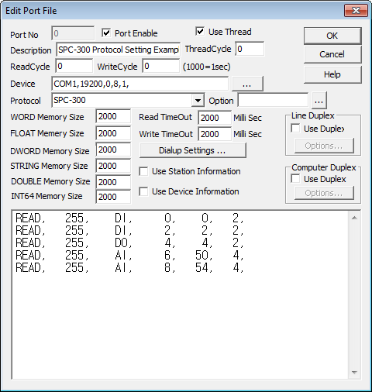Open Help for this dialog
Viewport: 372px width, 392px height.
point(332,74)
